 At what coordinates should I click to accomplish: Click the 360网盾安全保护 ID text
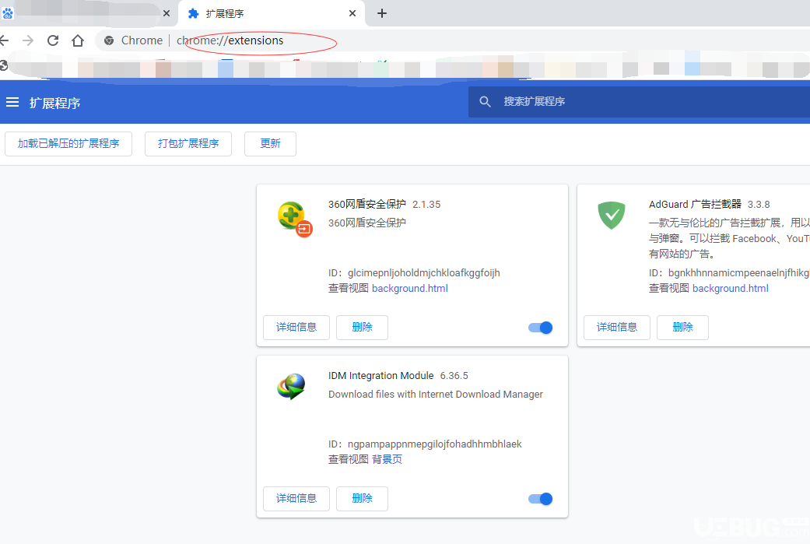414,272
